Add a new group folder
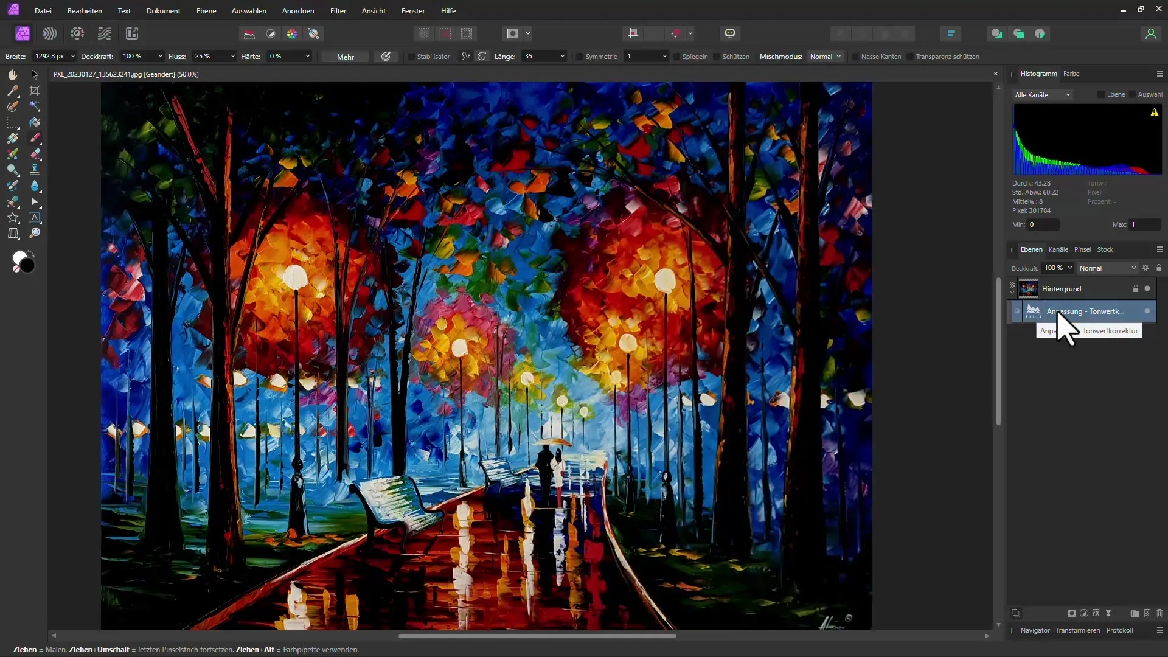The image size is (1168, 657). point(1135,613)
